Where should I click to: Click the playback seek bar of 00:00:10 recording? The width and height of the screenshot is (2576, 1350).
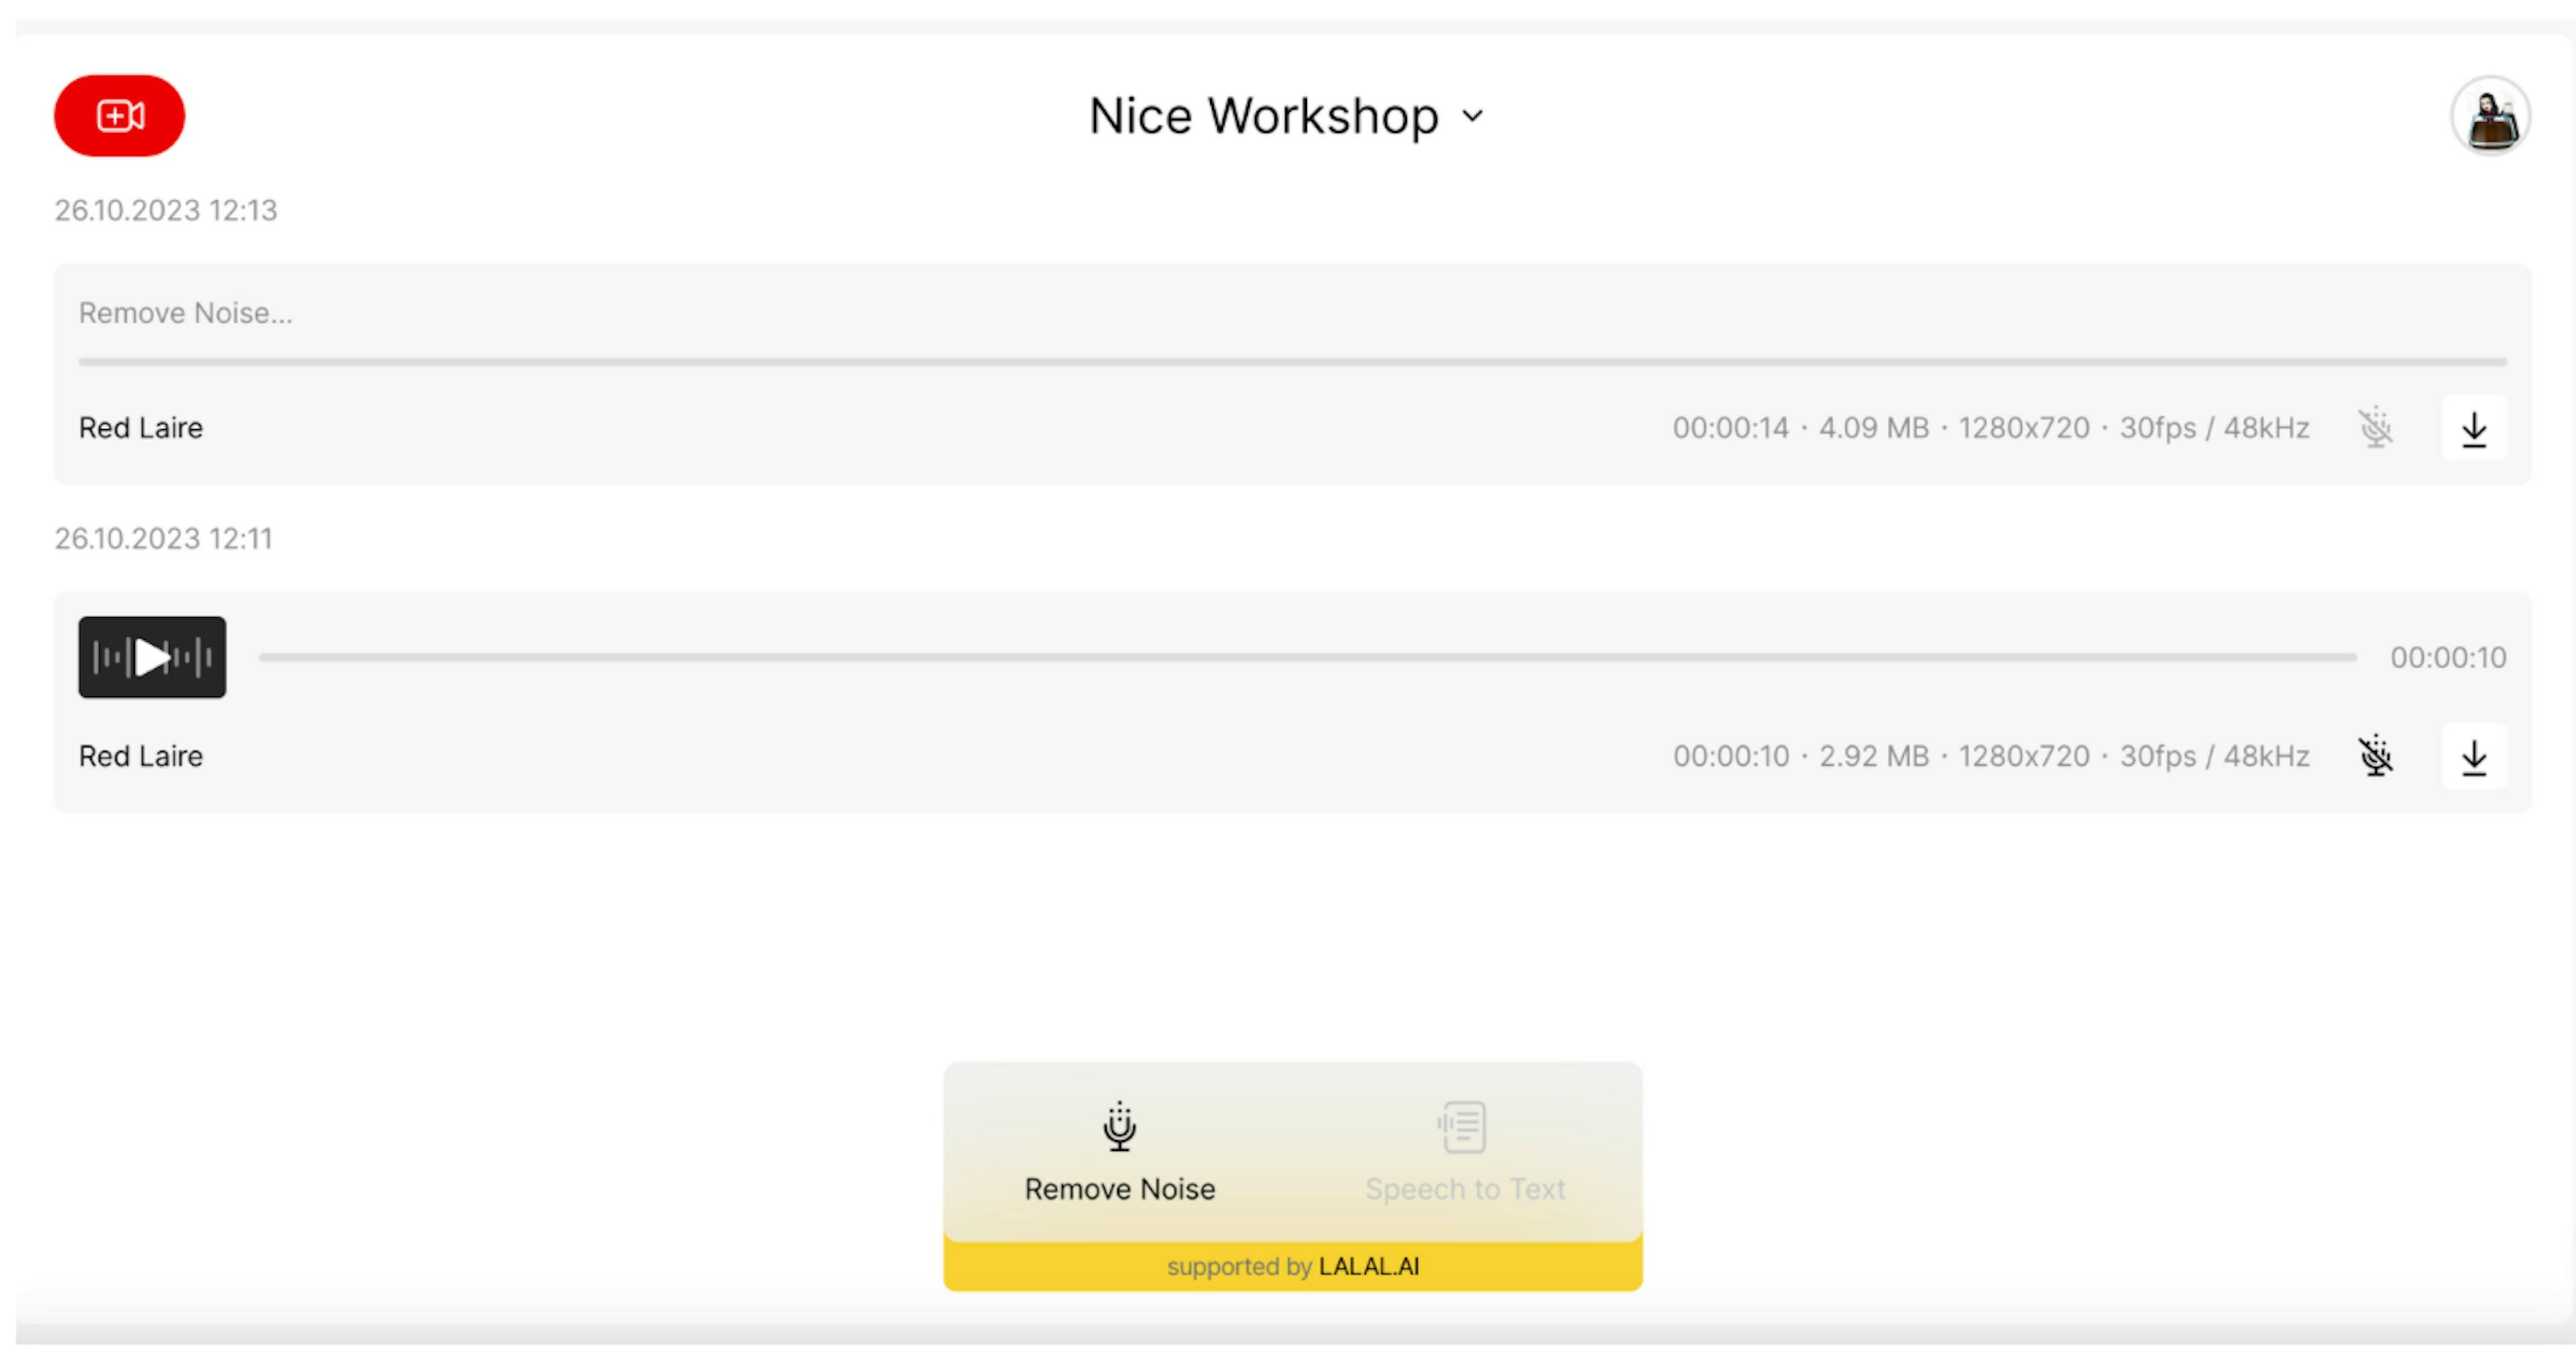click(1308, 657)
